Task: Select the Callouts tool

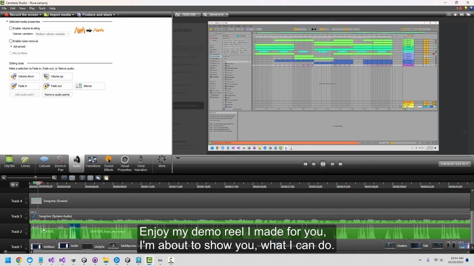Action: pos(44,162)
